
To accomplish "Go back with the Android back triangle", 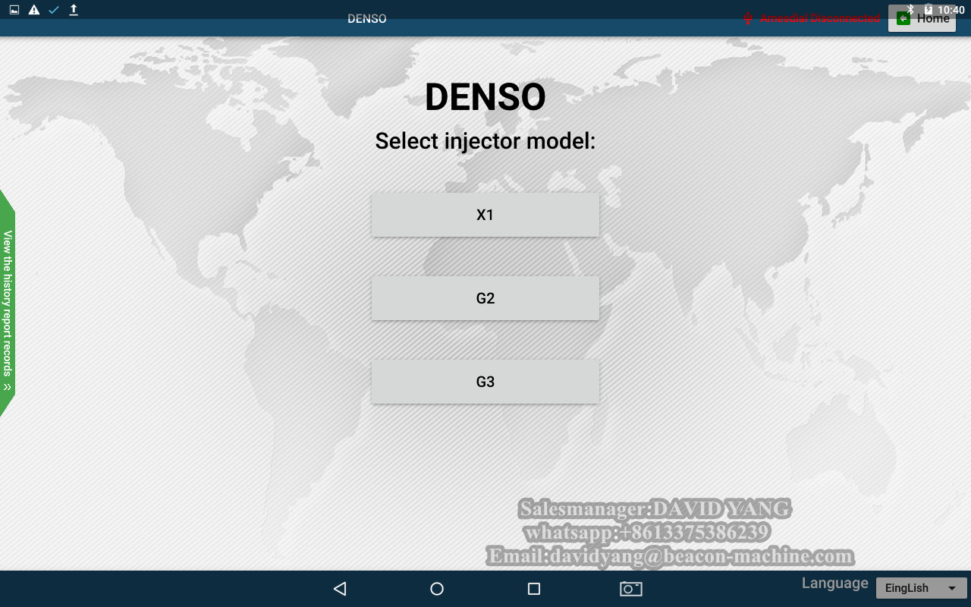I will point(340,589).
